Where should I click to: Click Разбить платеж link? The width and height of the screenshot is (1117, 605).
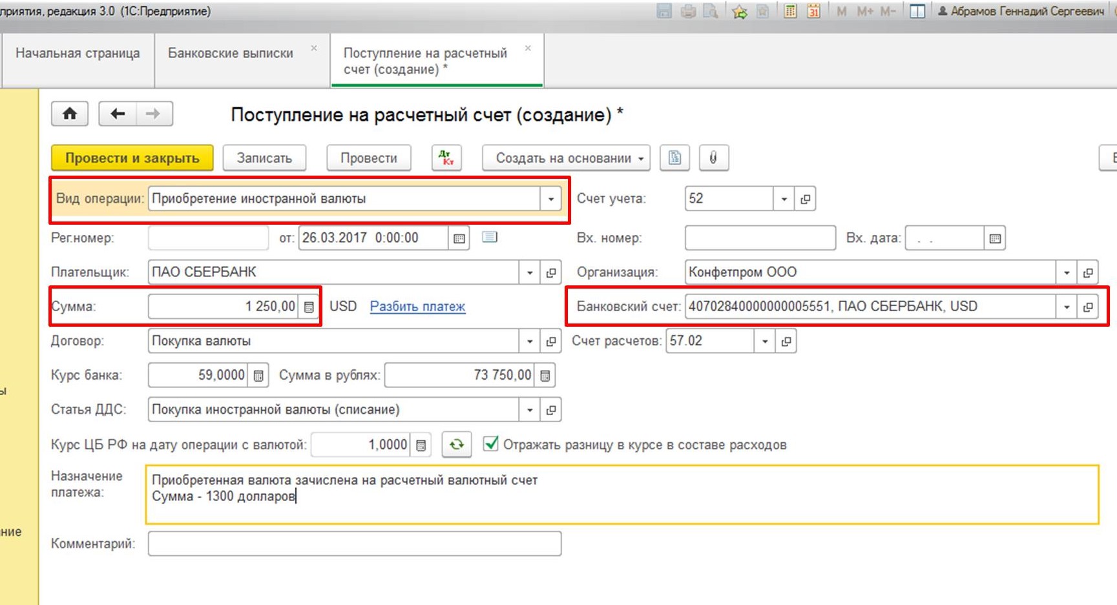(x=417, y=307)
